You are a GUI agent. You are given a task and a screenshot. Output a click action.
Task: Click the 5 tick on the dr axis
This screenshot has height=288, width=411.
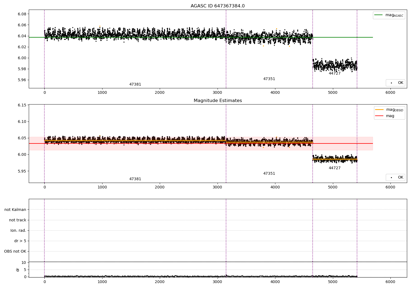[x=25, y=270]
